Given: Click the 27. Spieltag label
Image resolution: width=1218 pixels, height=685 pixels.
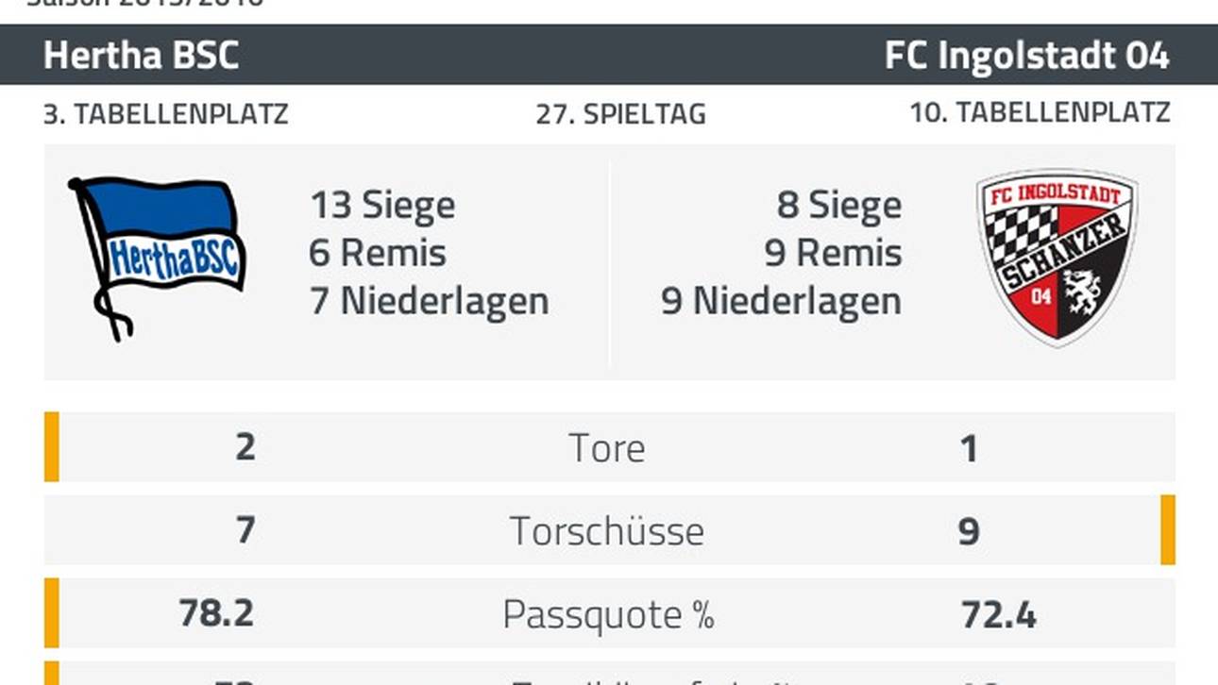Looking at the screenshot, I should (x=620, y=114).
